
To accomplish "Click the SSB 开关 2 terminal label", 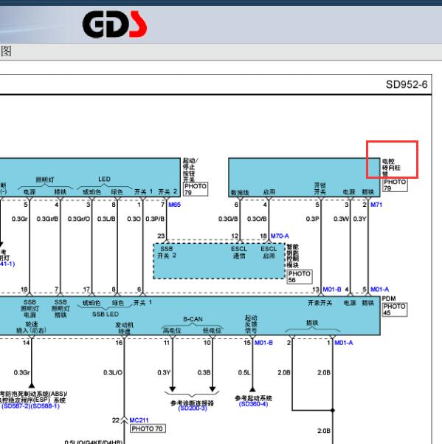I will 167,253.
